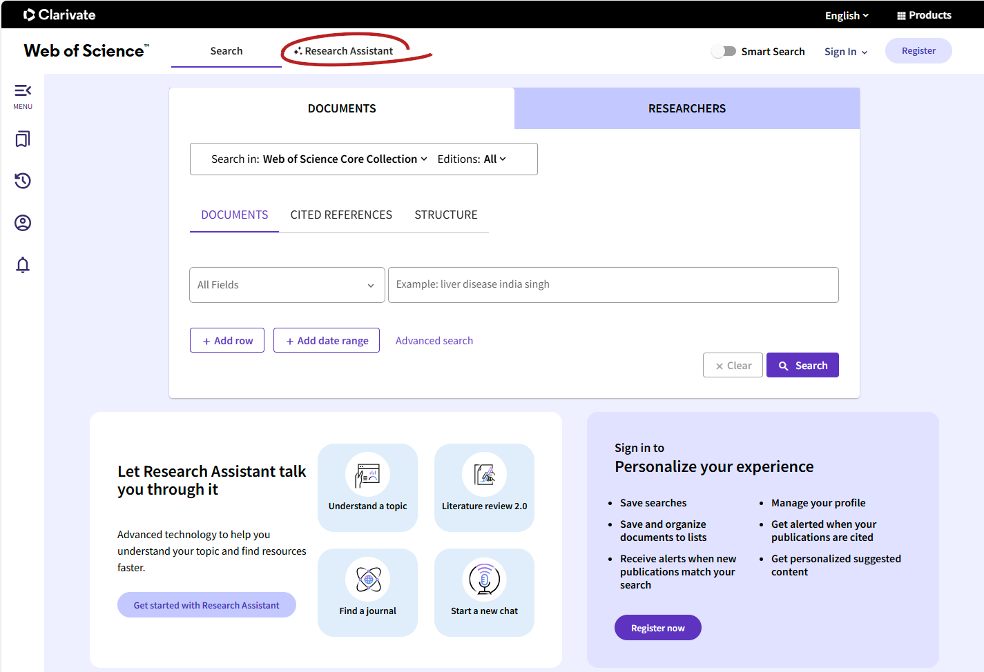984x672 pixels.
Task: Click the 'Personalize your experience' heading
Action: (x=714, y=466)
